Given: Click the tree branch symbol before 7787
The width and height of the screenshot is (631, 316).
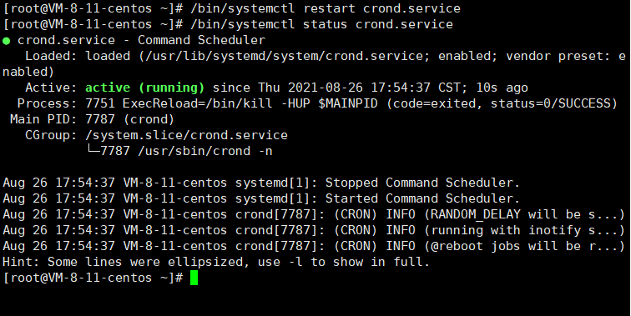Looking at the screenshot, I should pyautogui.click(x=93, y=150).
